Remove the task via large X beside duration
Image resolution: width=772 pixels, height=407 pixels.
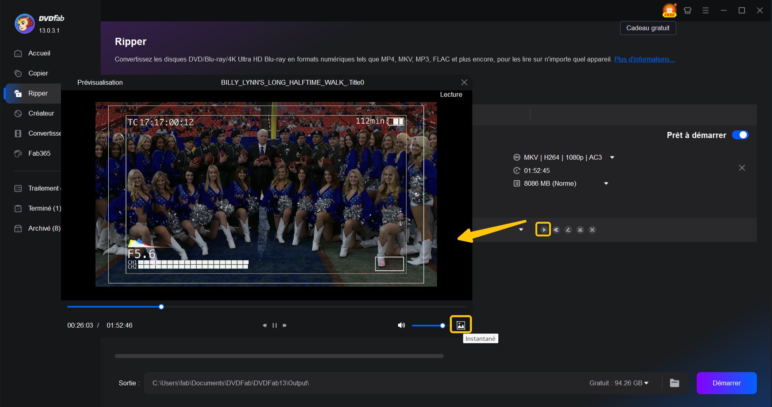pyautogui.click(x=742, y=168)
